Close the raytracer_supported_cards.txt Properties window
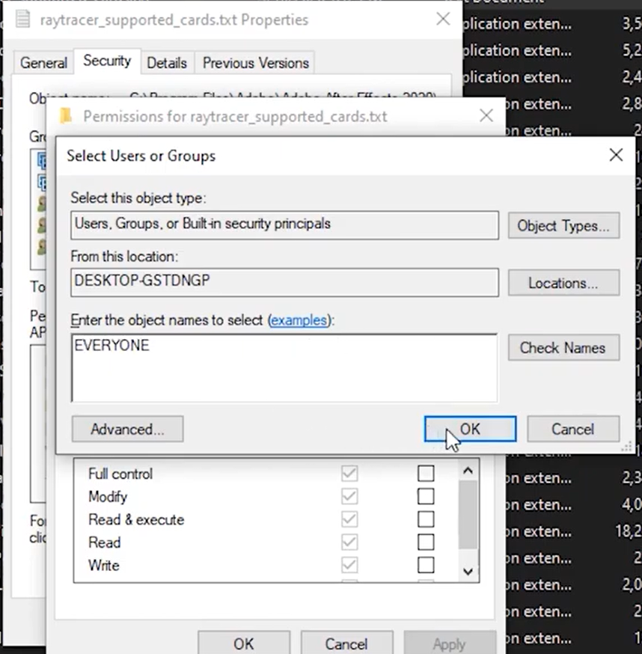The image size is (642, 654). 443,19
